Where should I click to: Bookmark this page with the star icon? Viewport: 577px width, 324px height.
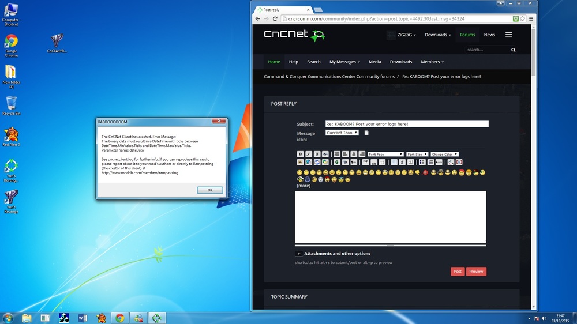(x=523, y=19)
